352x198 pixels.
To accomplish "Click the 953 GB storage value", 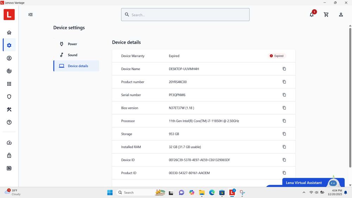I will click(174, 134).
